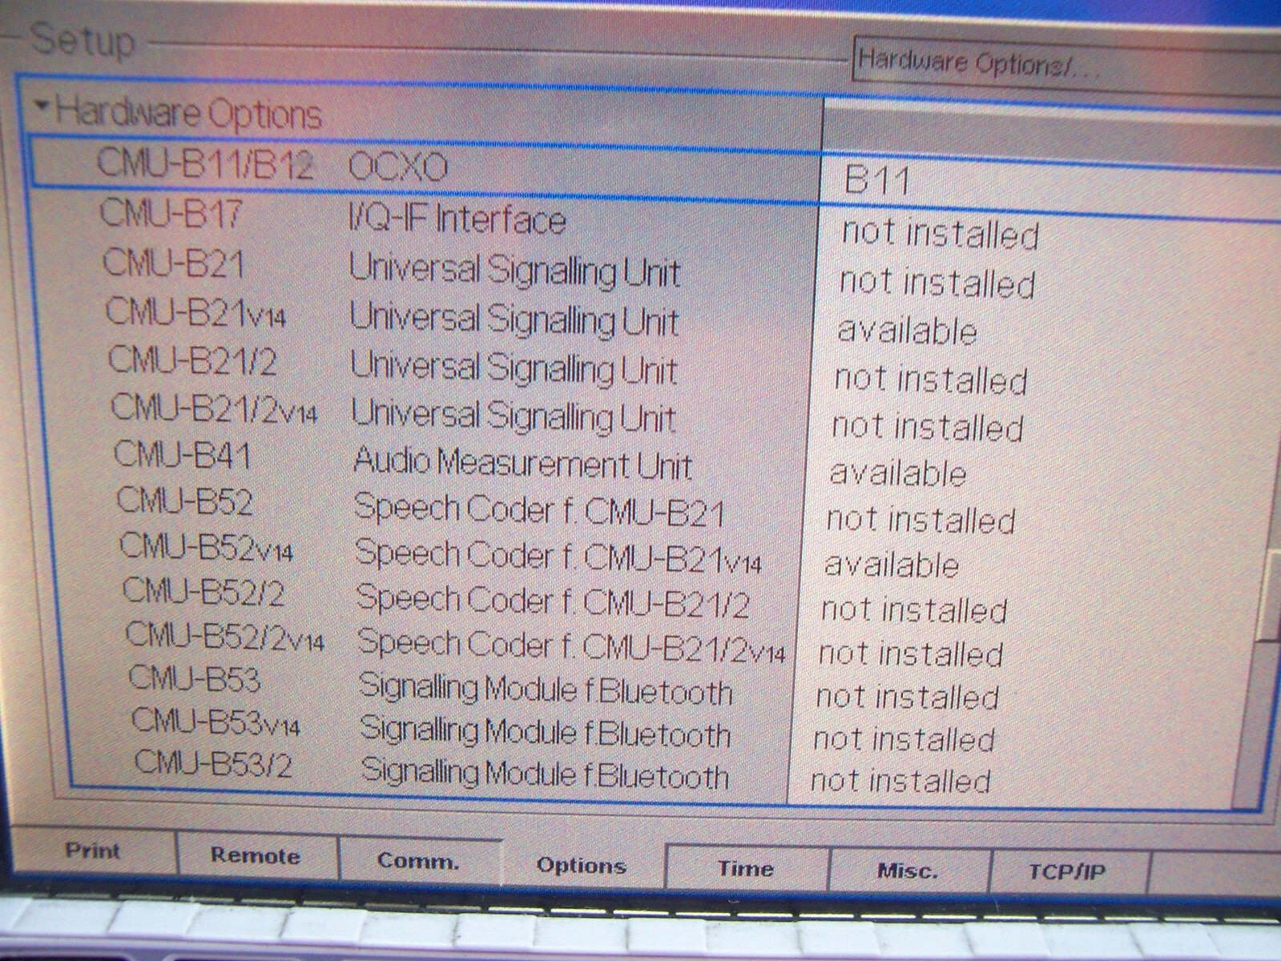Open the Print tab

[x=92, y=852]
